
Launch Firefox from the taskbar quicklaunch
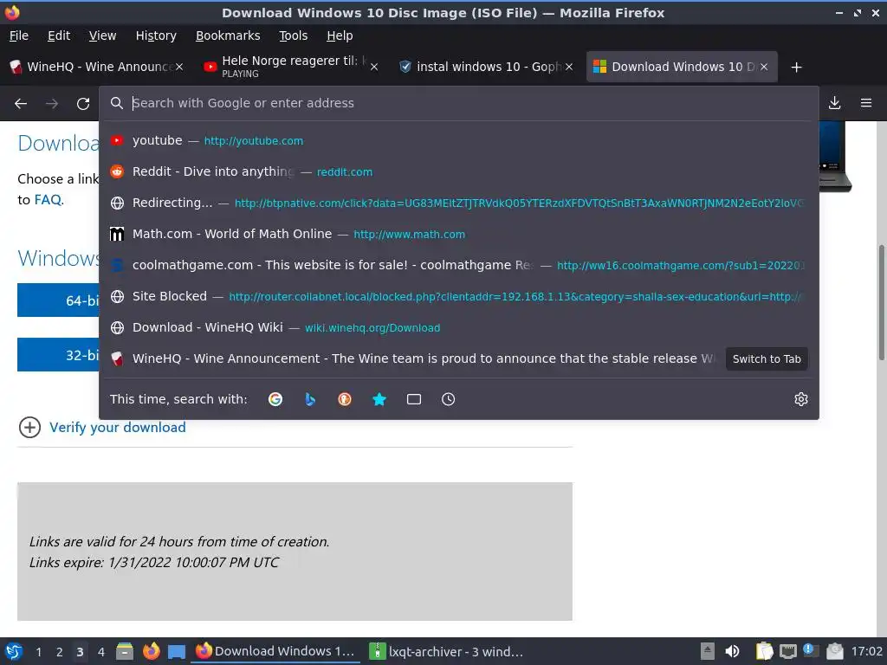coord(151,651)
